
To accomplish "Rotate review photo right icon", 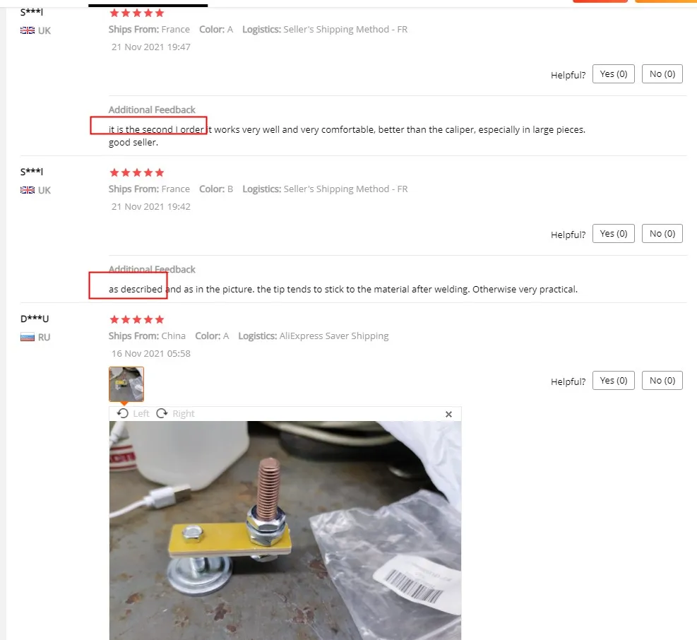I will (162, 413).
